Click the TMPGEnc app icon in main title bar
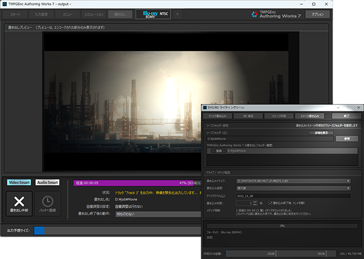This screenshot has width=364, height=259. (x=4, y=4)
